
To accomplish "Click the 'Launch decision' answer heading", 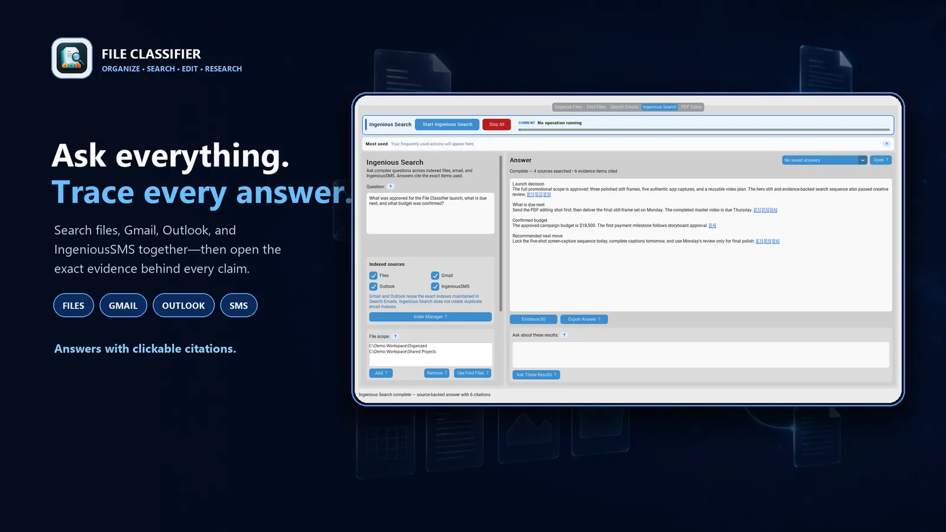I will (x=528, y=184).
